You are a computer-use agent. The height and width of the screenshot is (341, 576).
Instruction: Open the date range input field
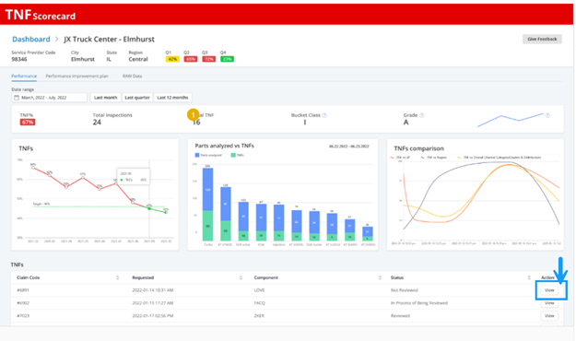click(49, 98)
